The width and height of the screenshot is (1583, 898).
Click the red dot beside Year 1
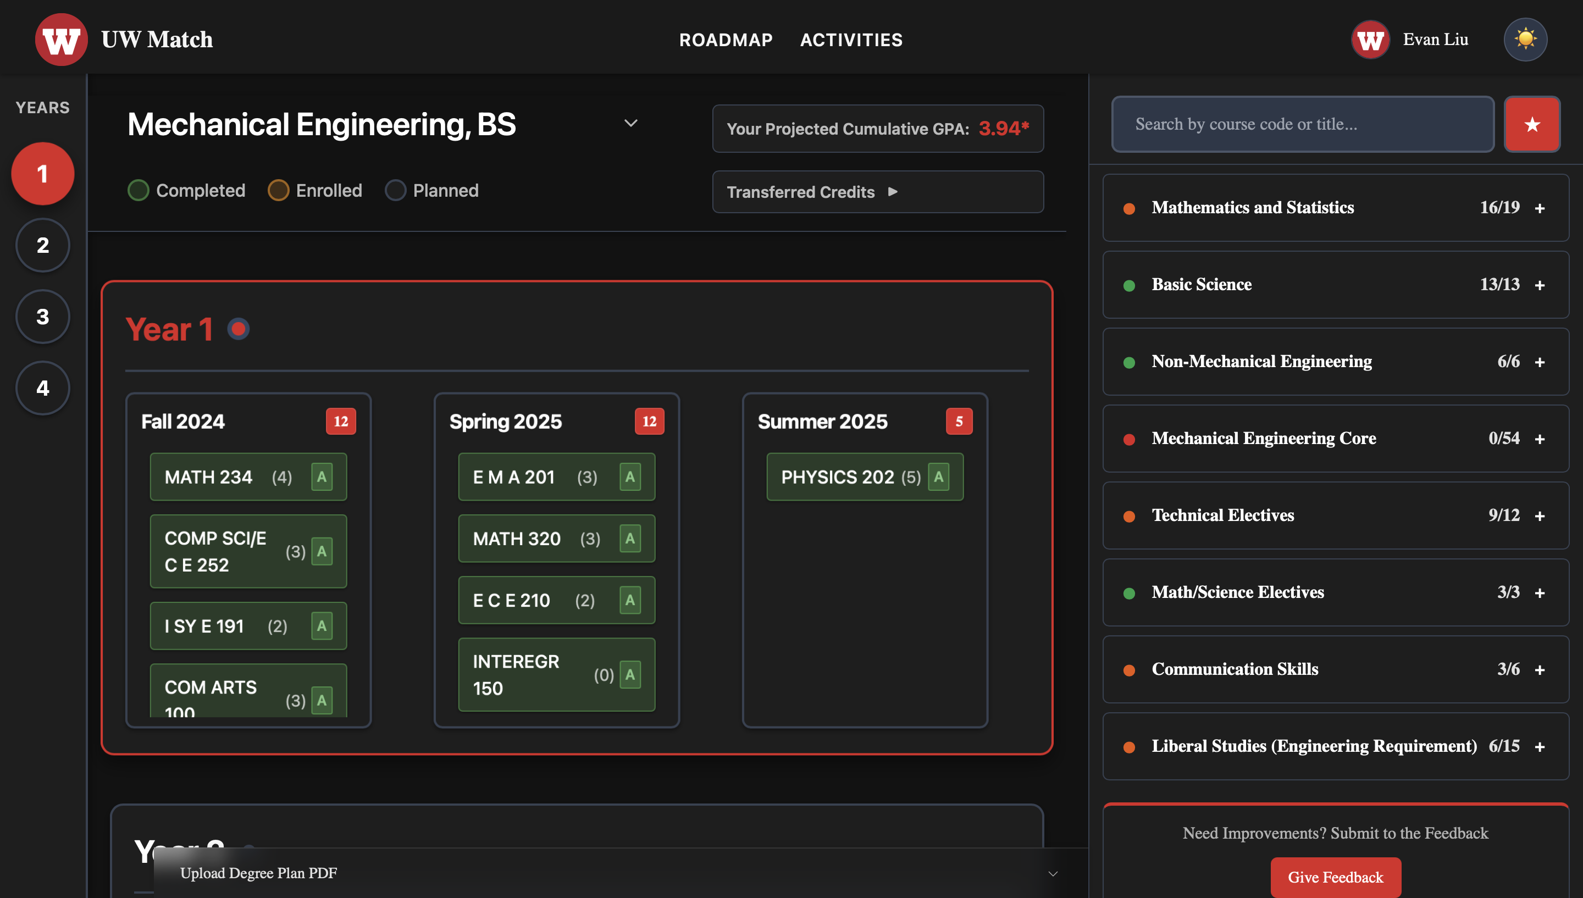click(x=238, y=329)
